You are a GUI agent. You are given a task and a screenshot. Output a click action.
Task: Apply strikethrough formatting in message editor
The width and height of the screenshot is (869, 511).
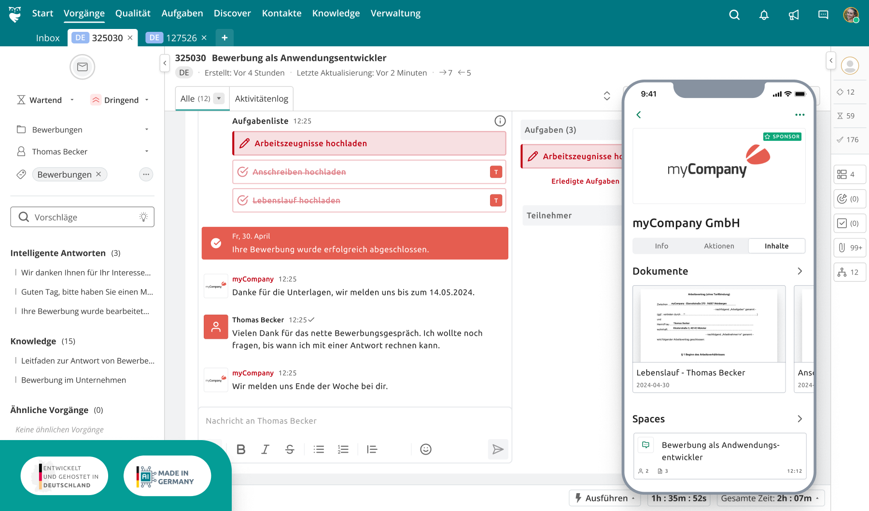(x=290, y=449)
